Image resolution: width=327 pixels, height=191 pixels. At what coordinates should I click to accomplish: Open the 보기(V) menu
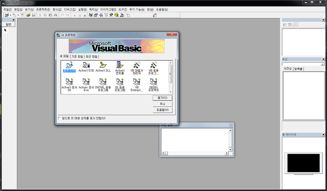29,10
